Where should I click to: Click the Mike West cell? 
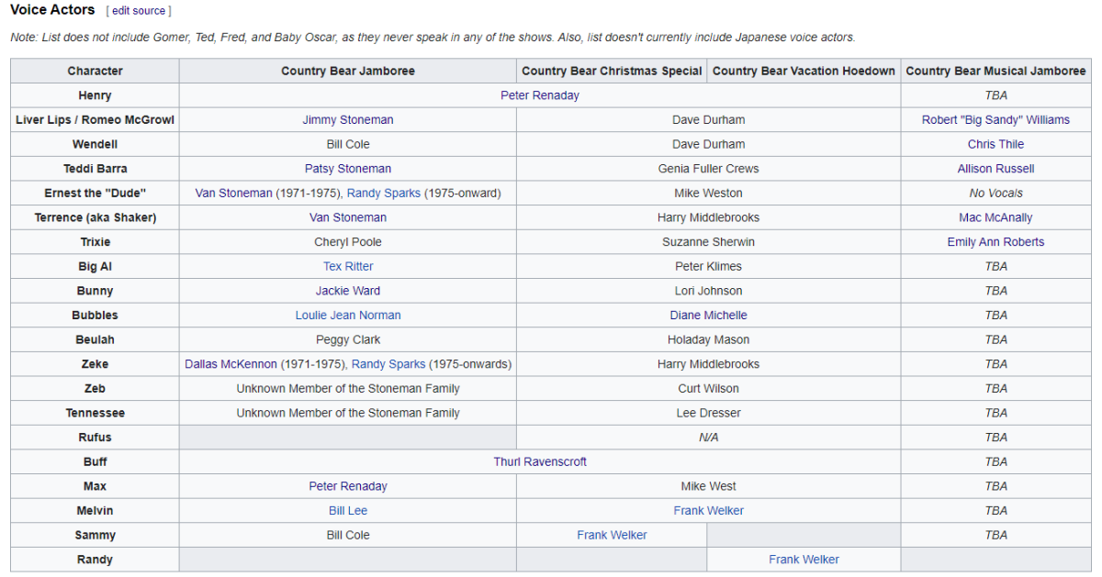(708, 486)
